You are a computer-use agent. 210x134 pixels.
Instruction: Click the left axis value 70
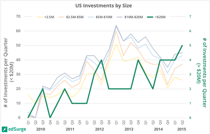18,17
